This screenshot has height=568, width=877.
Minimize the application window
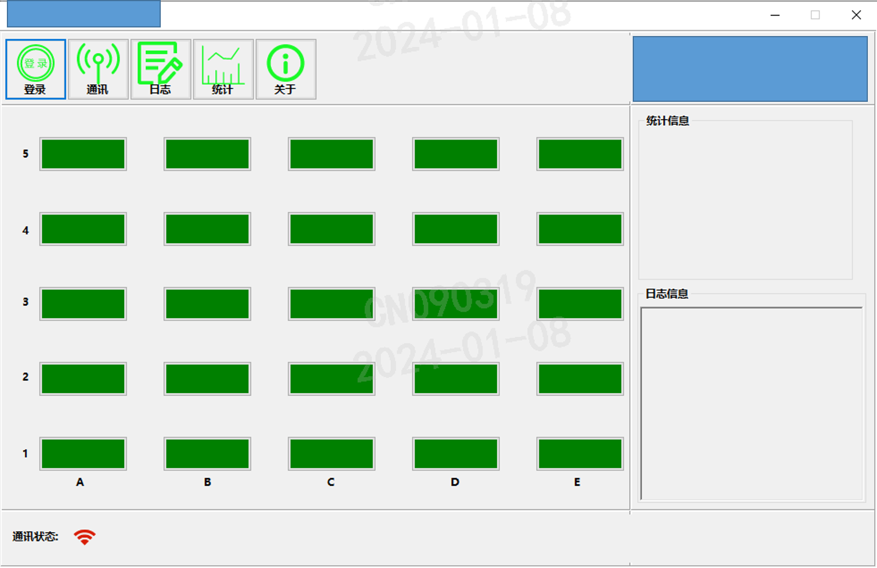click(775, 15)
